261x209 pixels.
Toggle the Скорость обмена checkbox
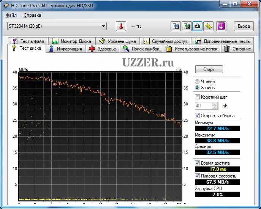tap(197, 116)
